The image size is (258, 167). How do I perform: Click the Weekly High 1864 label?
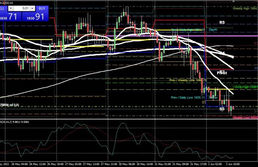point(245,8)
